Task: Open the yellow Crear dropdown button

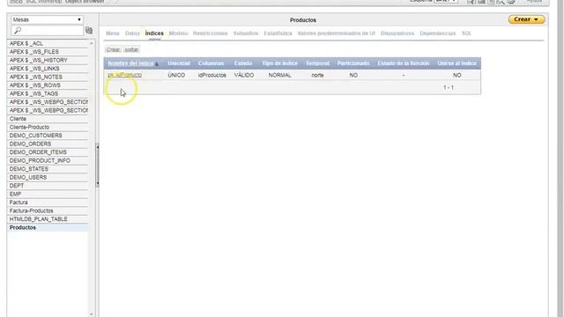Action: pos(526,19)
